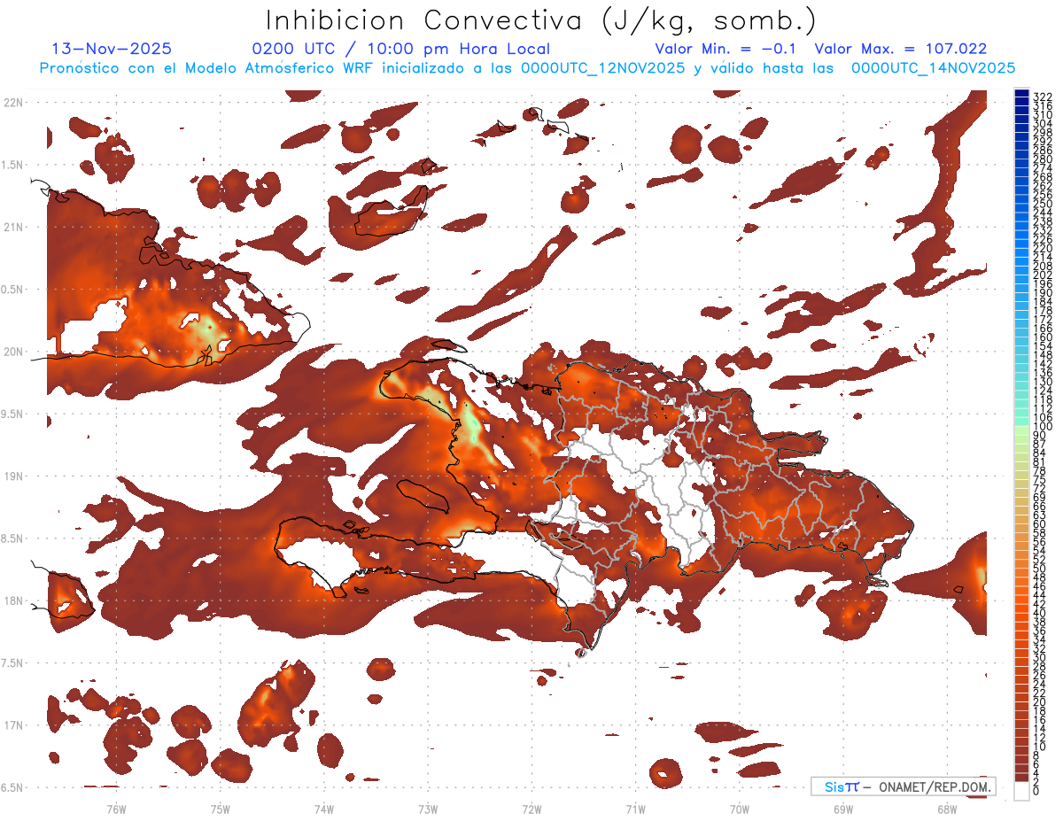Click the '69W' longitude label

pyautogui.click(x=843, y=809)
